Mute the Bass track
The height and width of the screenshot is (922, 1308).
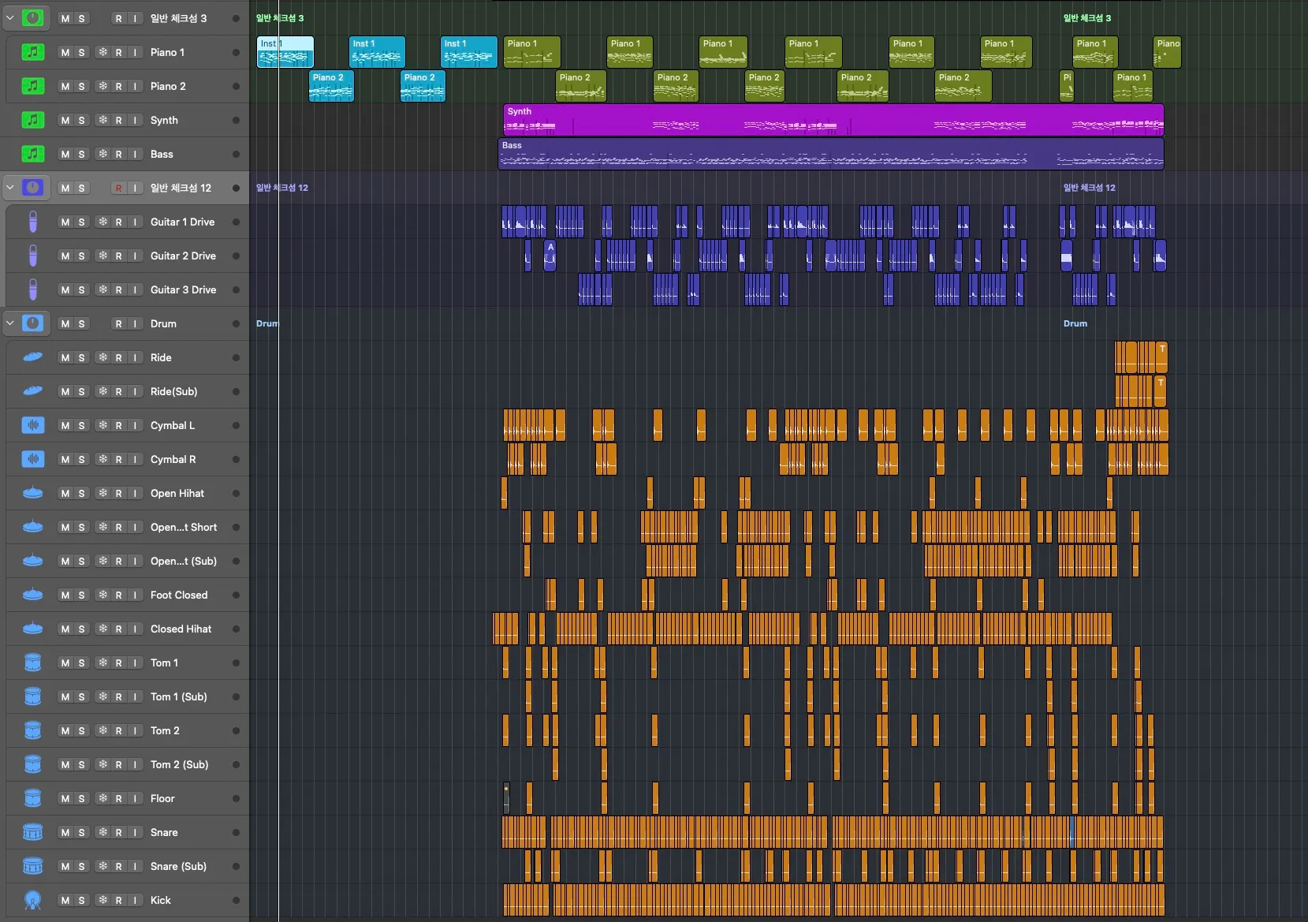65,154
